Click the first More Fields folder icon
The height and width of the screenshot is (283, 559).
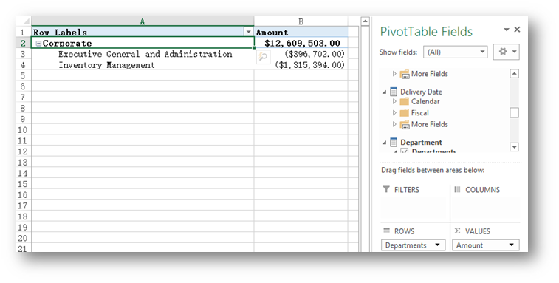point(405,74)
